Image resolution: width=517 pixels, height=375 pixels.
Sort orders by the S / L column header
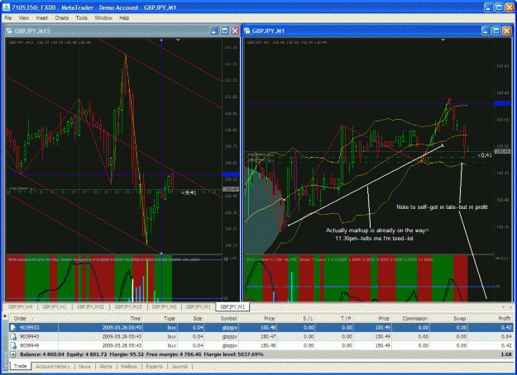point(308,318)
